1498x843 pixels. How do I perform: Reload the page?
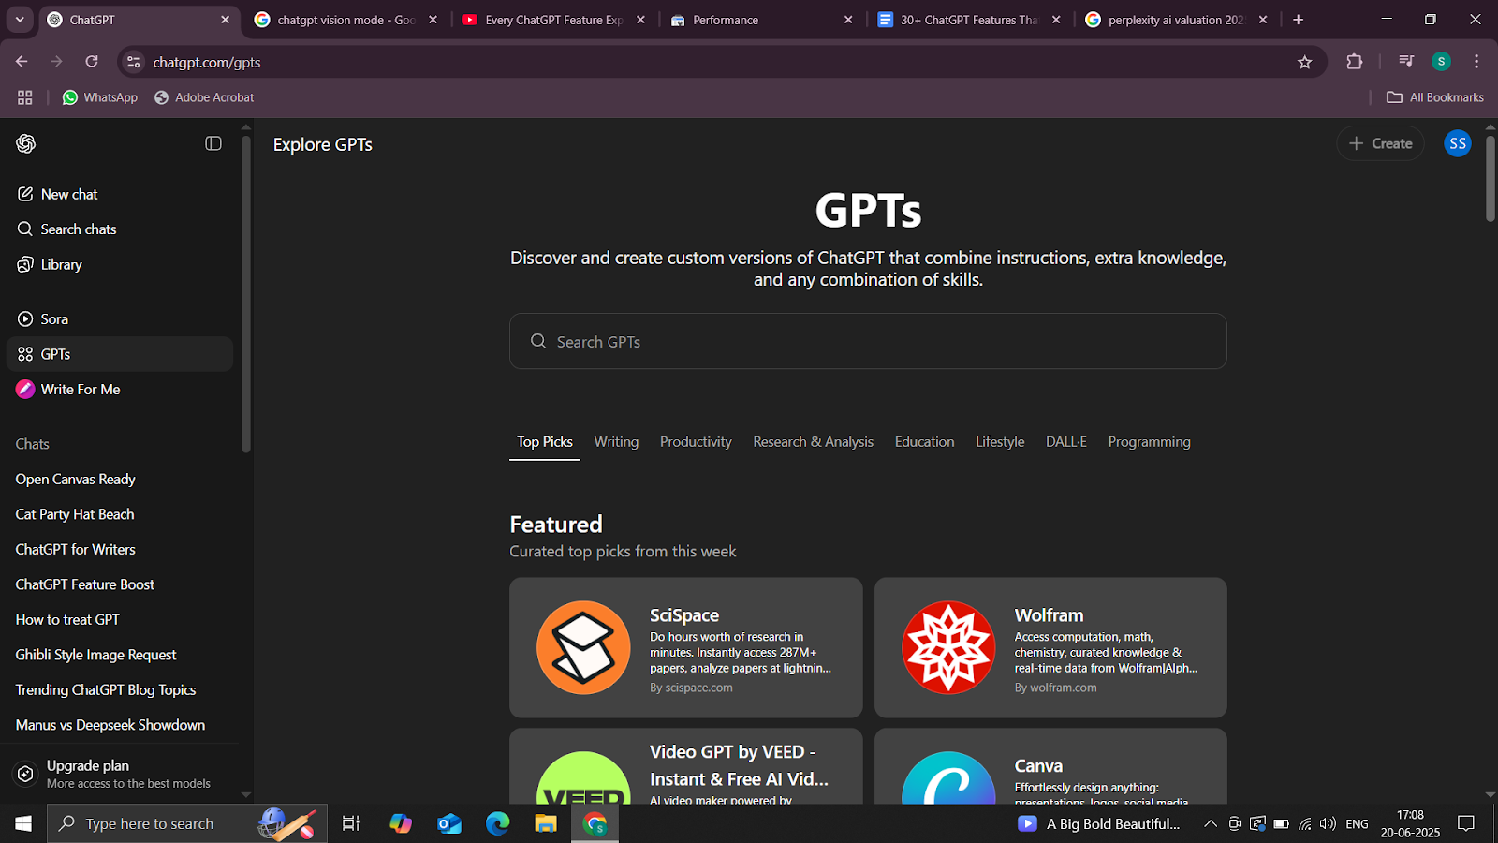[x=92, y=62]
